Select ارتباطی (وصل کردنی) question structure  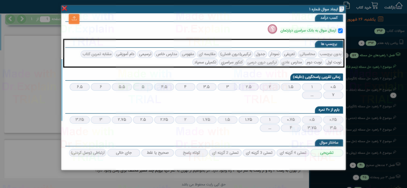88,153
